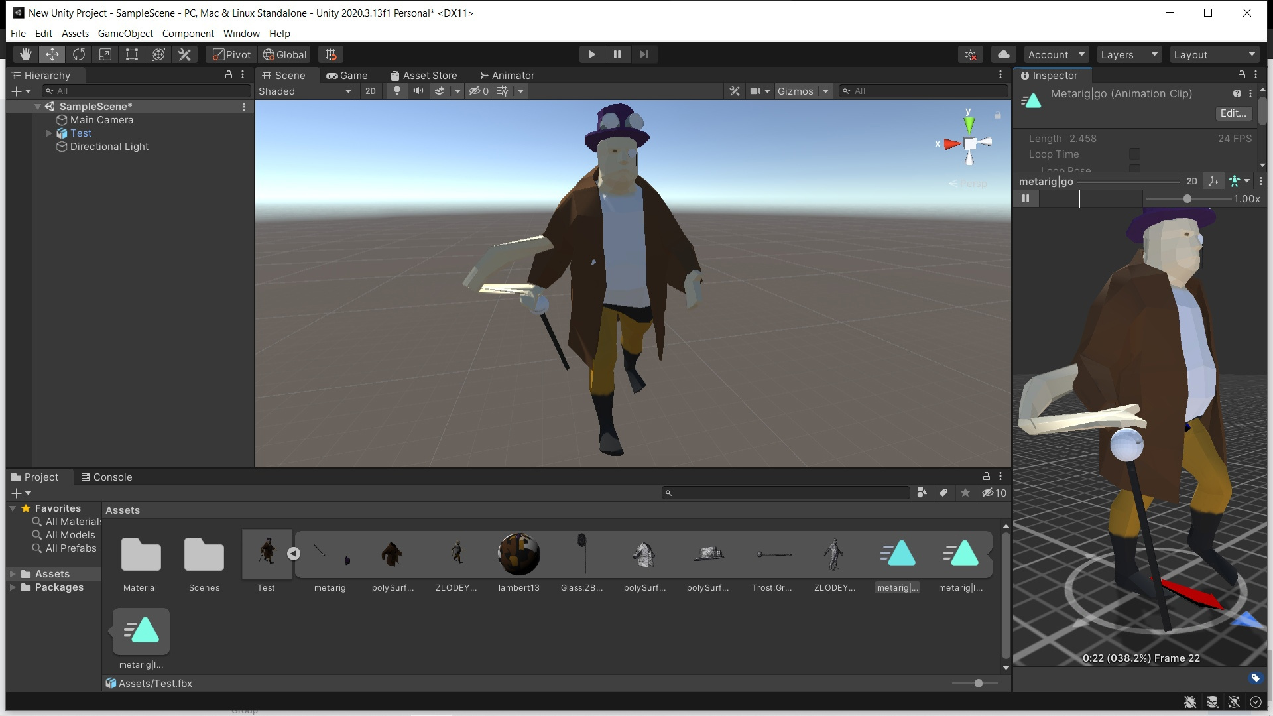Screen dimensions: 1273x716
Task: Adjust the preview speed slider
Action: (x=1187, y=198)
